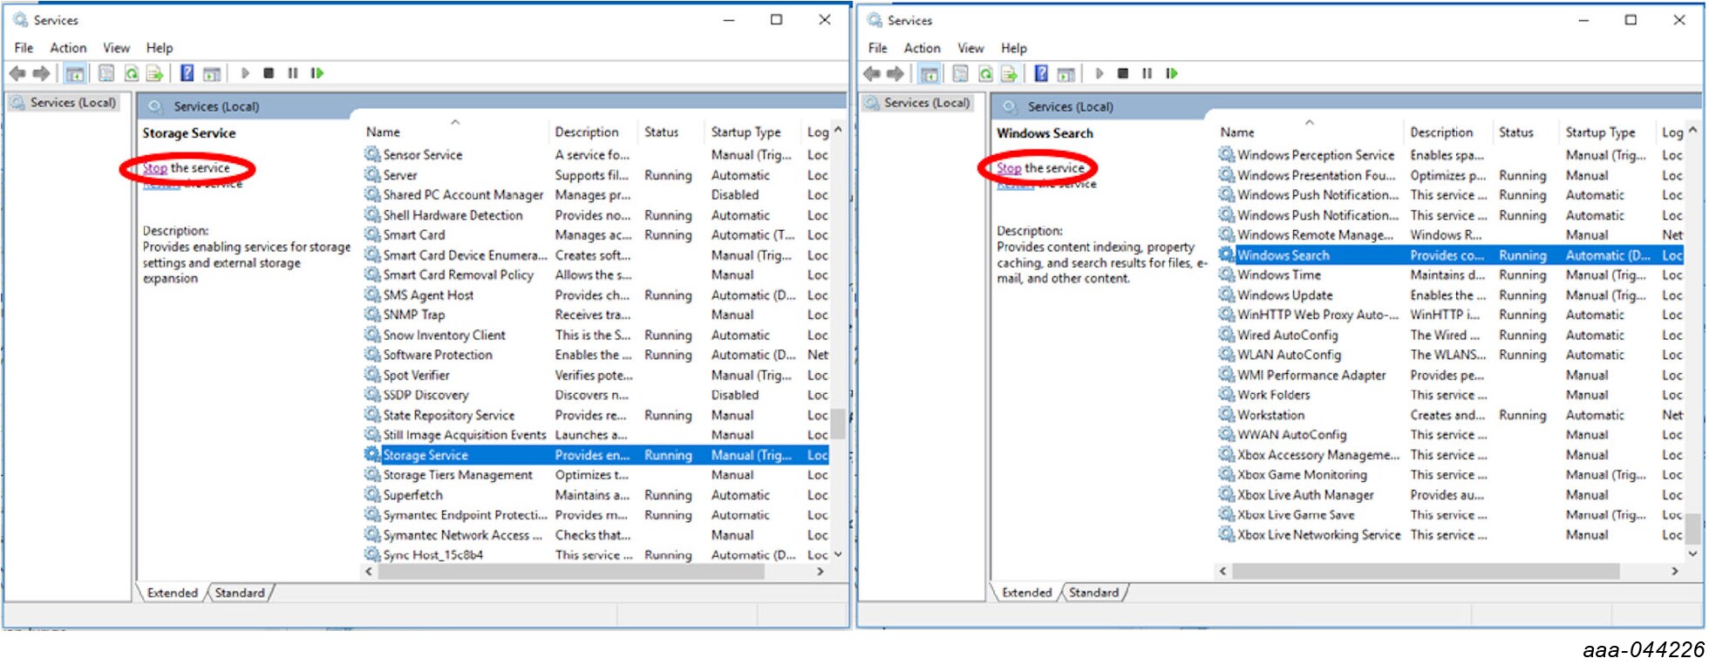Viewport: 1709px width, 665px height.
Task: Click blue Help icon in Storage Service window
Action: [x=187, y=73]
